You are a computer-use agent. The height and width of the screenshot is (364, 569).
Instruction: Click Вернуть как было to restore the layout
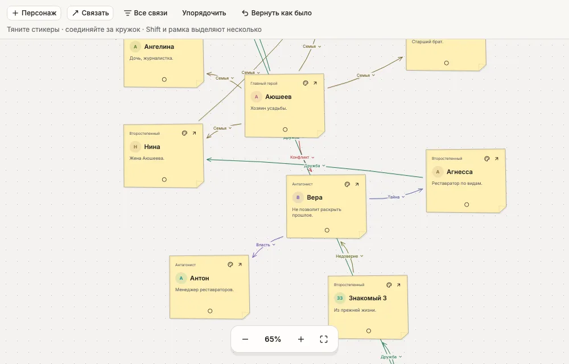pos(277,13)
